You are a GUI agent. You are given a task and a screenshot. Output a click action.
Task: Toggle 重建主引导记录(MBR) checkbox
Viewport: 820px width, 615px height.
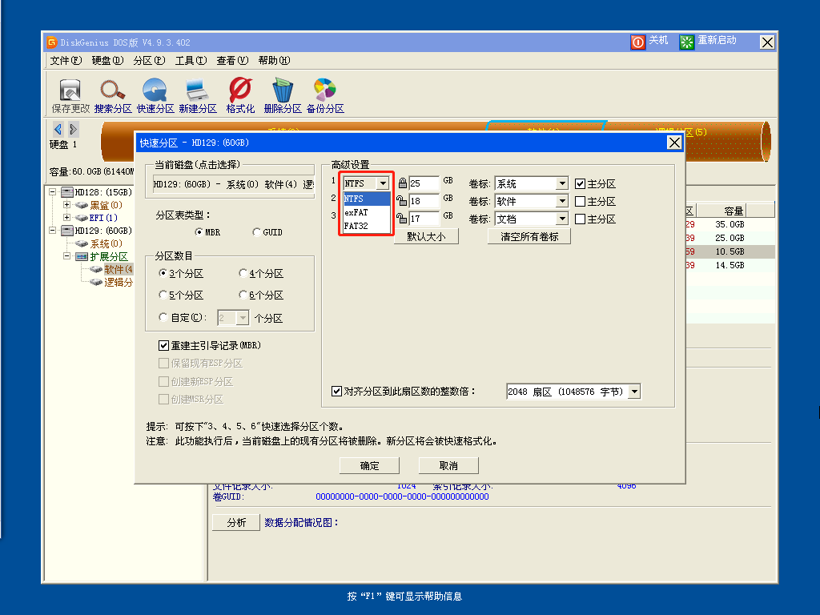tap(163, 345)
